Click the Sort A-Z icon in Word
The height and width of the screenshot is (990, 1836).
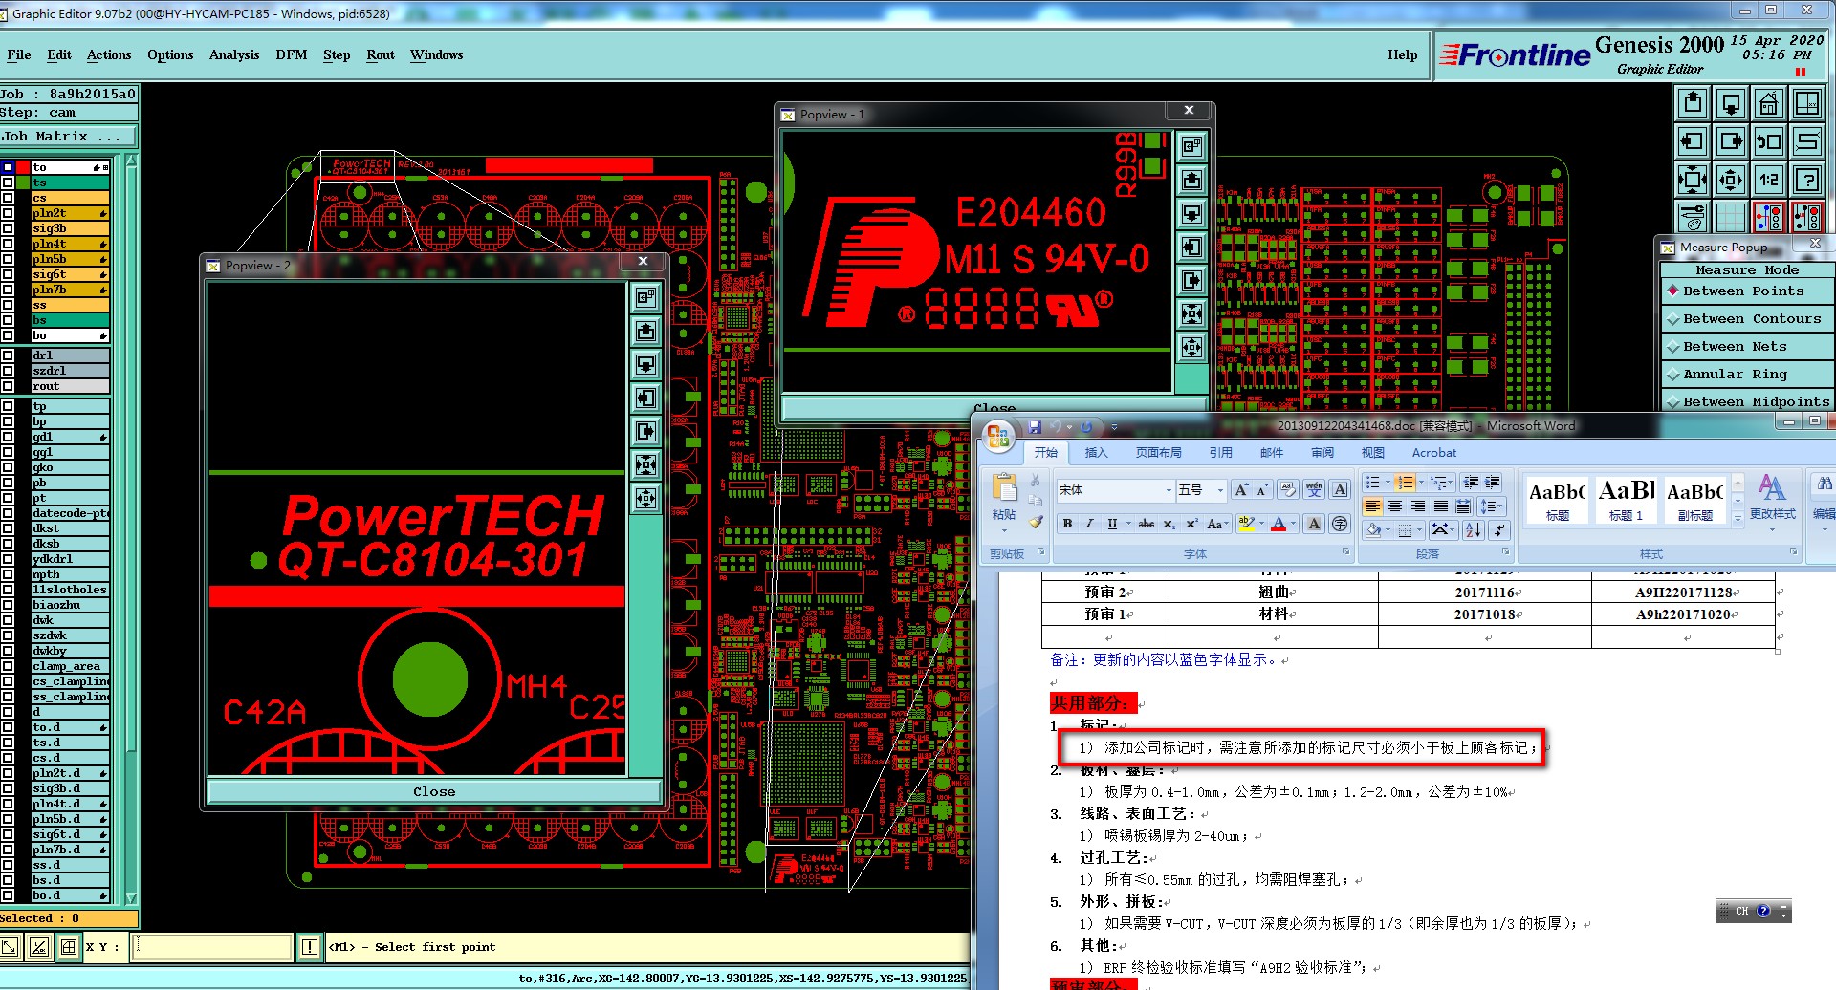(1474, 529)
